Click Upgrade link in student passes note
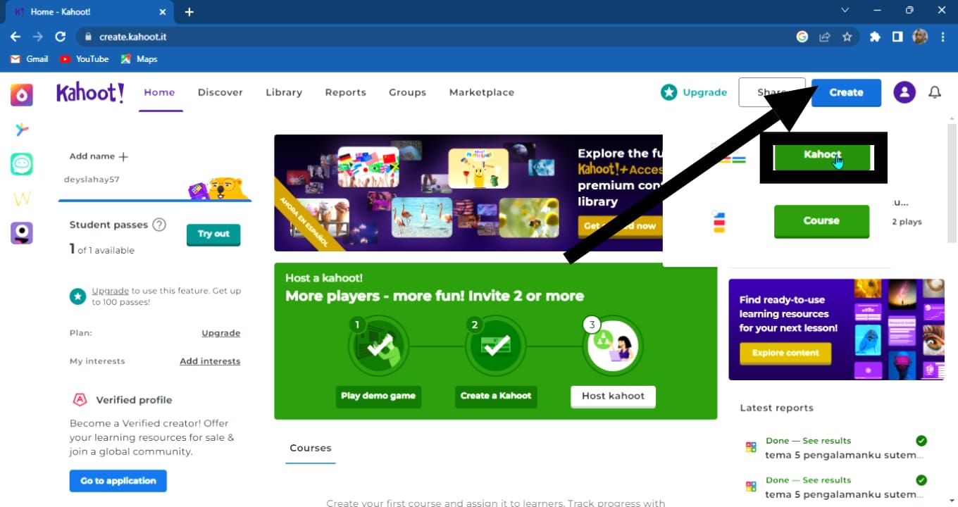 click(111, 291)
